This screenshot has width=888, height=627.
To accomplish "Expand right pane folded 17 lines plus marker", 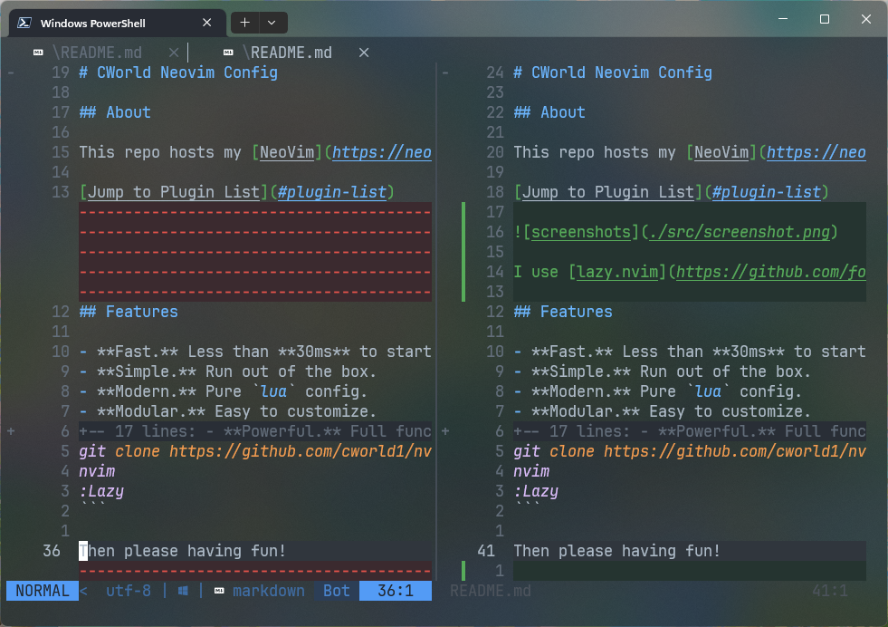I will (x=445, y=431).
